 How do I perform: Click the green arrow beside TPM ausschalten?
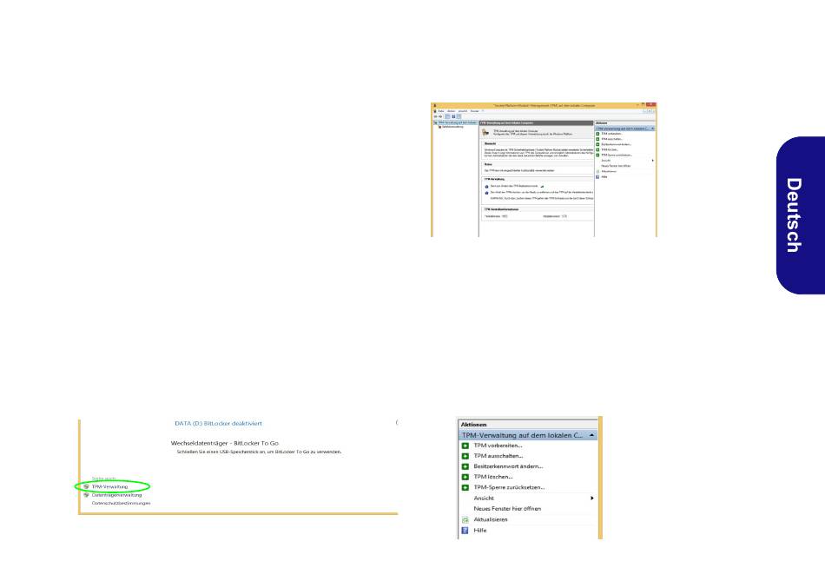pos(465,456)
